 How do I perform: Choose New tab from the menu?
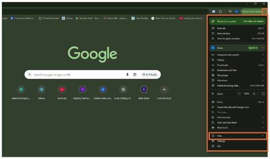point(238,28)
